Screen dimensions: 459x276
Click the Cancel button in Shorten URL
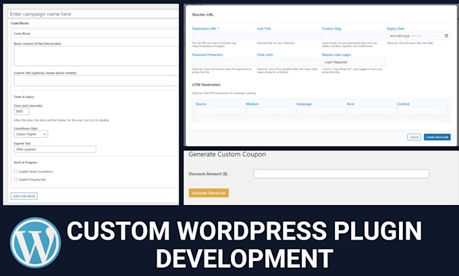coord(414,137)
